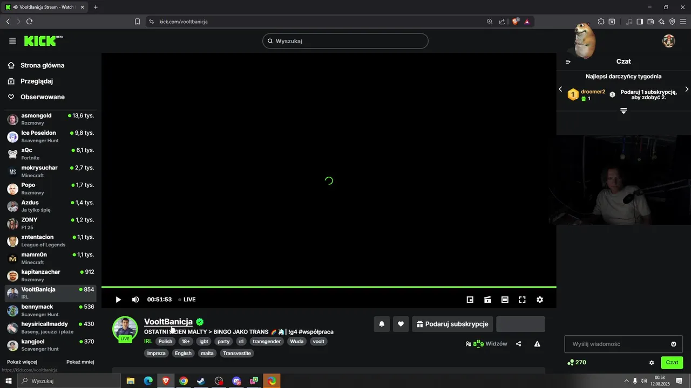Click Pokaż więcej link

(22, 362)
